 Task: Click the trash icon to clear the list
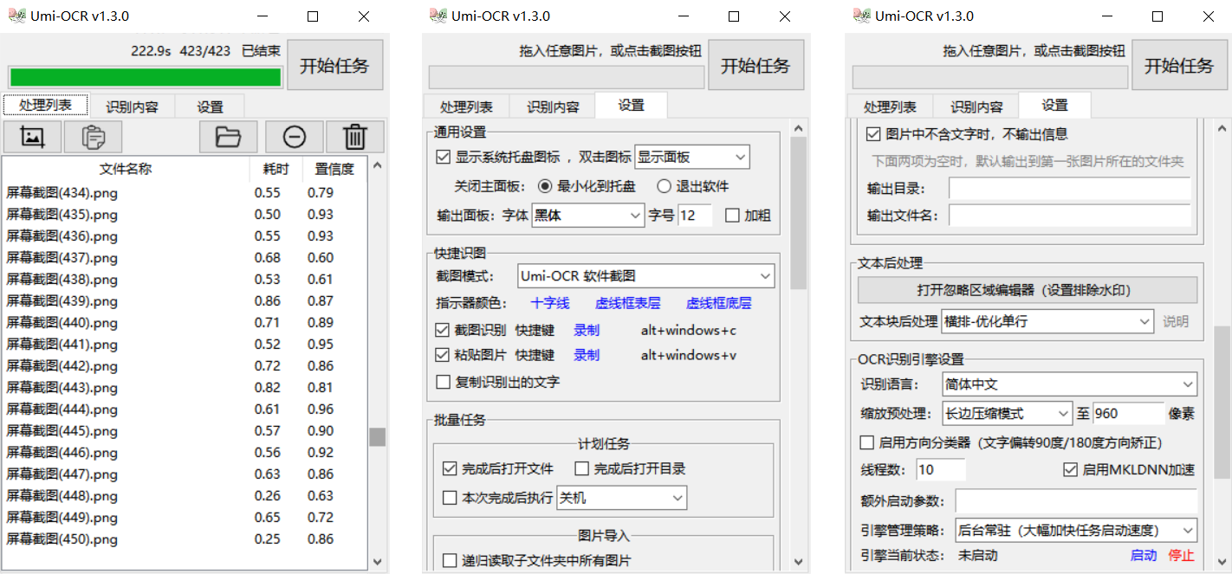(355, 137)
